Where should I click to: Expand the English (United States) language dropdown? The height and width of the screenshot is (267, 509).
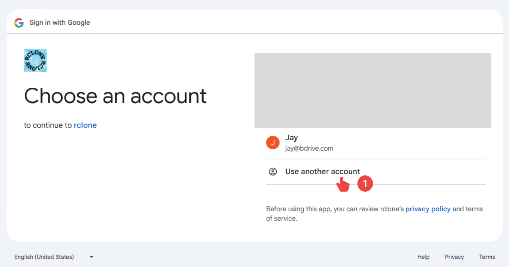click(44, 257)
